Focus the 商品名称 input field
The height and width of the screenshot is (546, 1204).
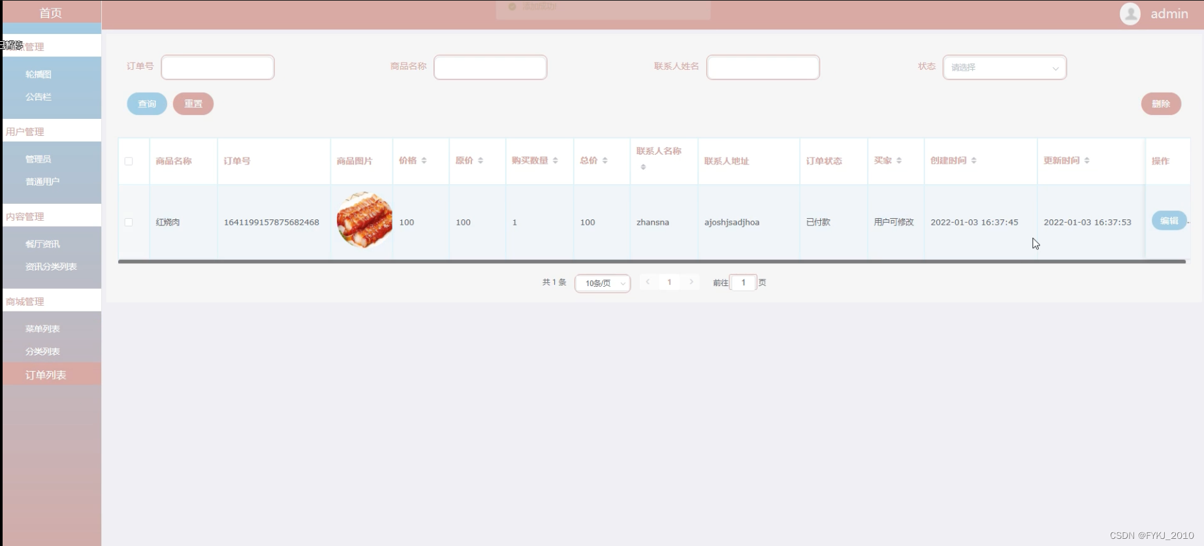point(490,67)
